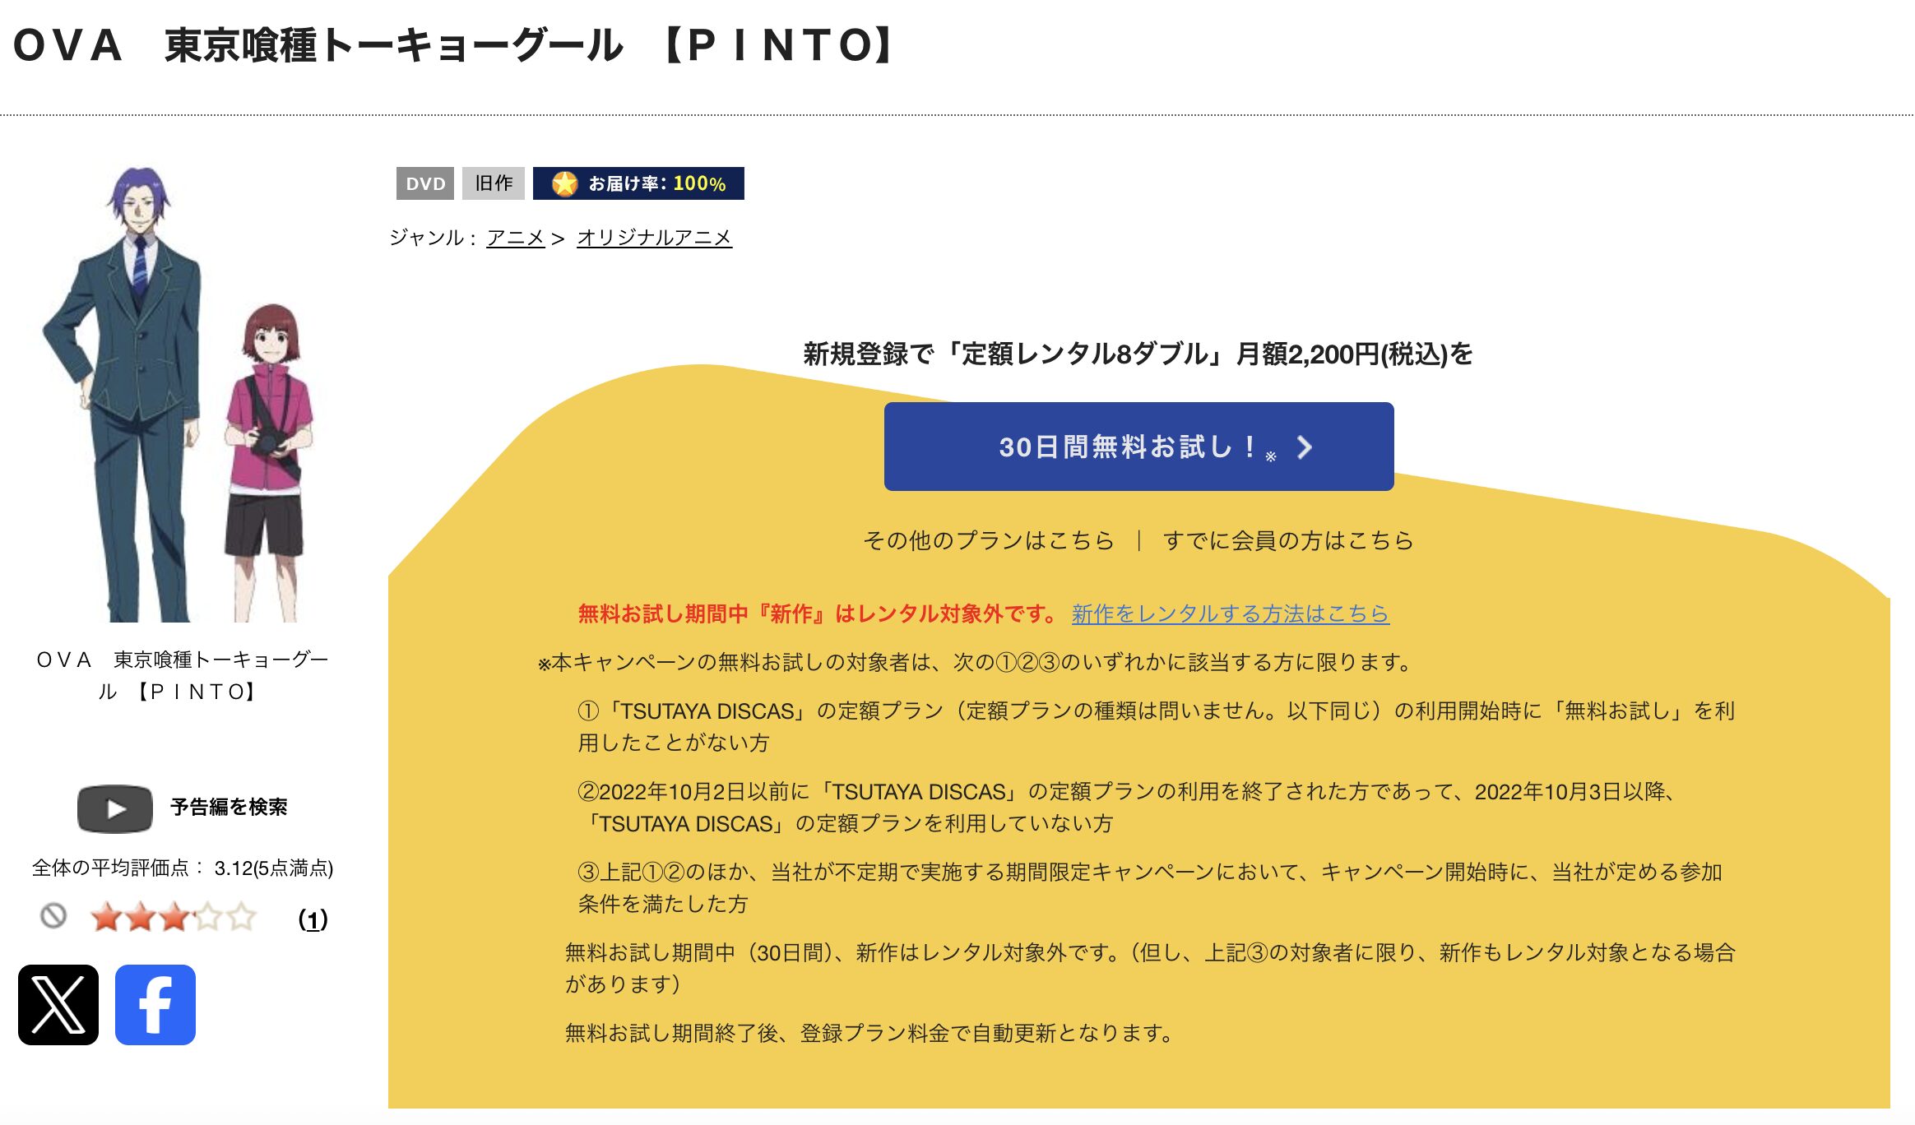Click the no-rating circle icon beside stars
Screen dimensions: 1915x1125
pyautogui.click(x=53, y=915)
